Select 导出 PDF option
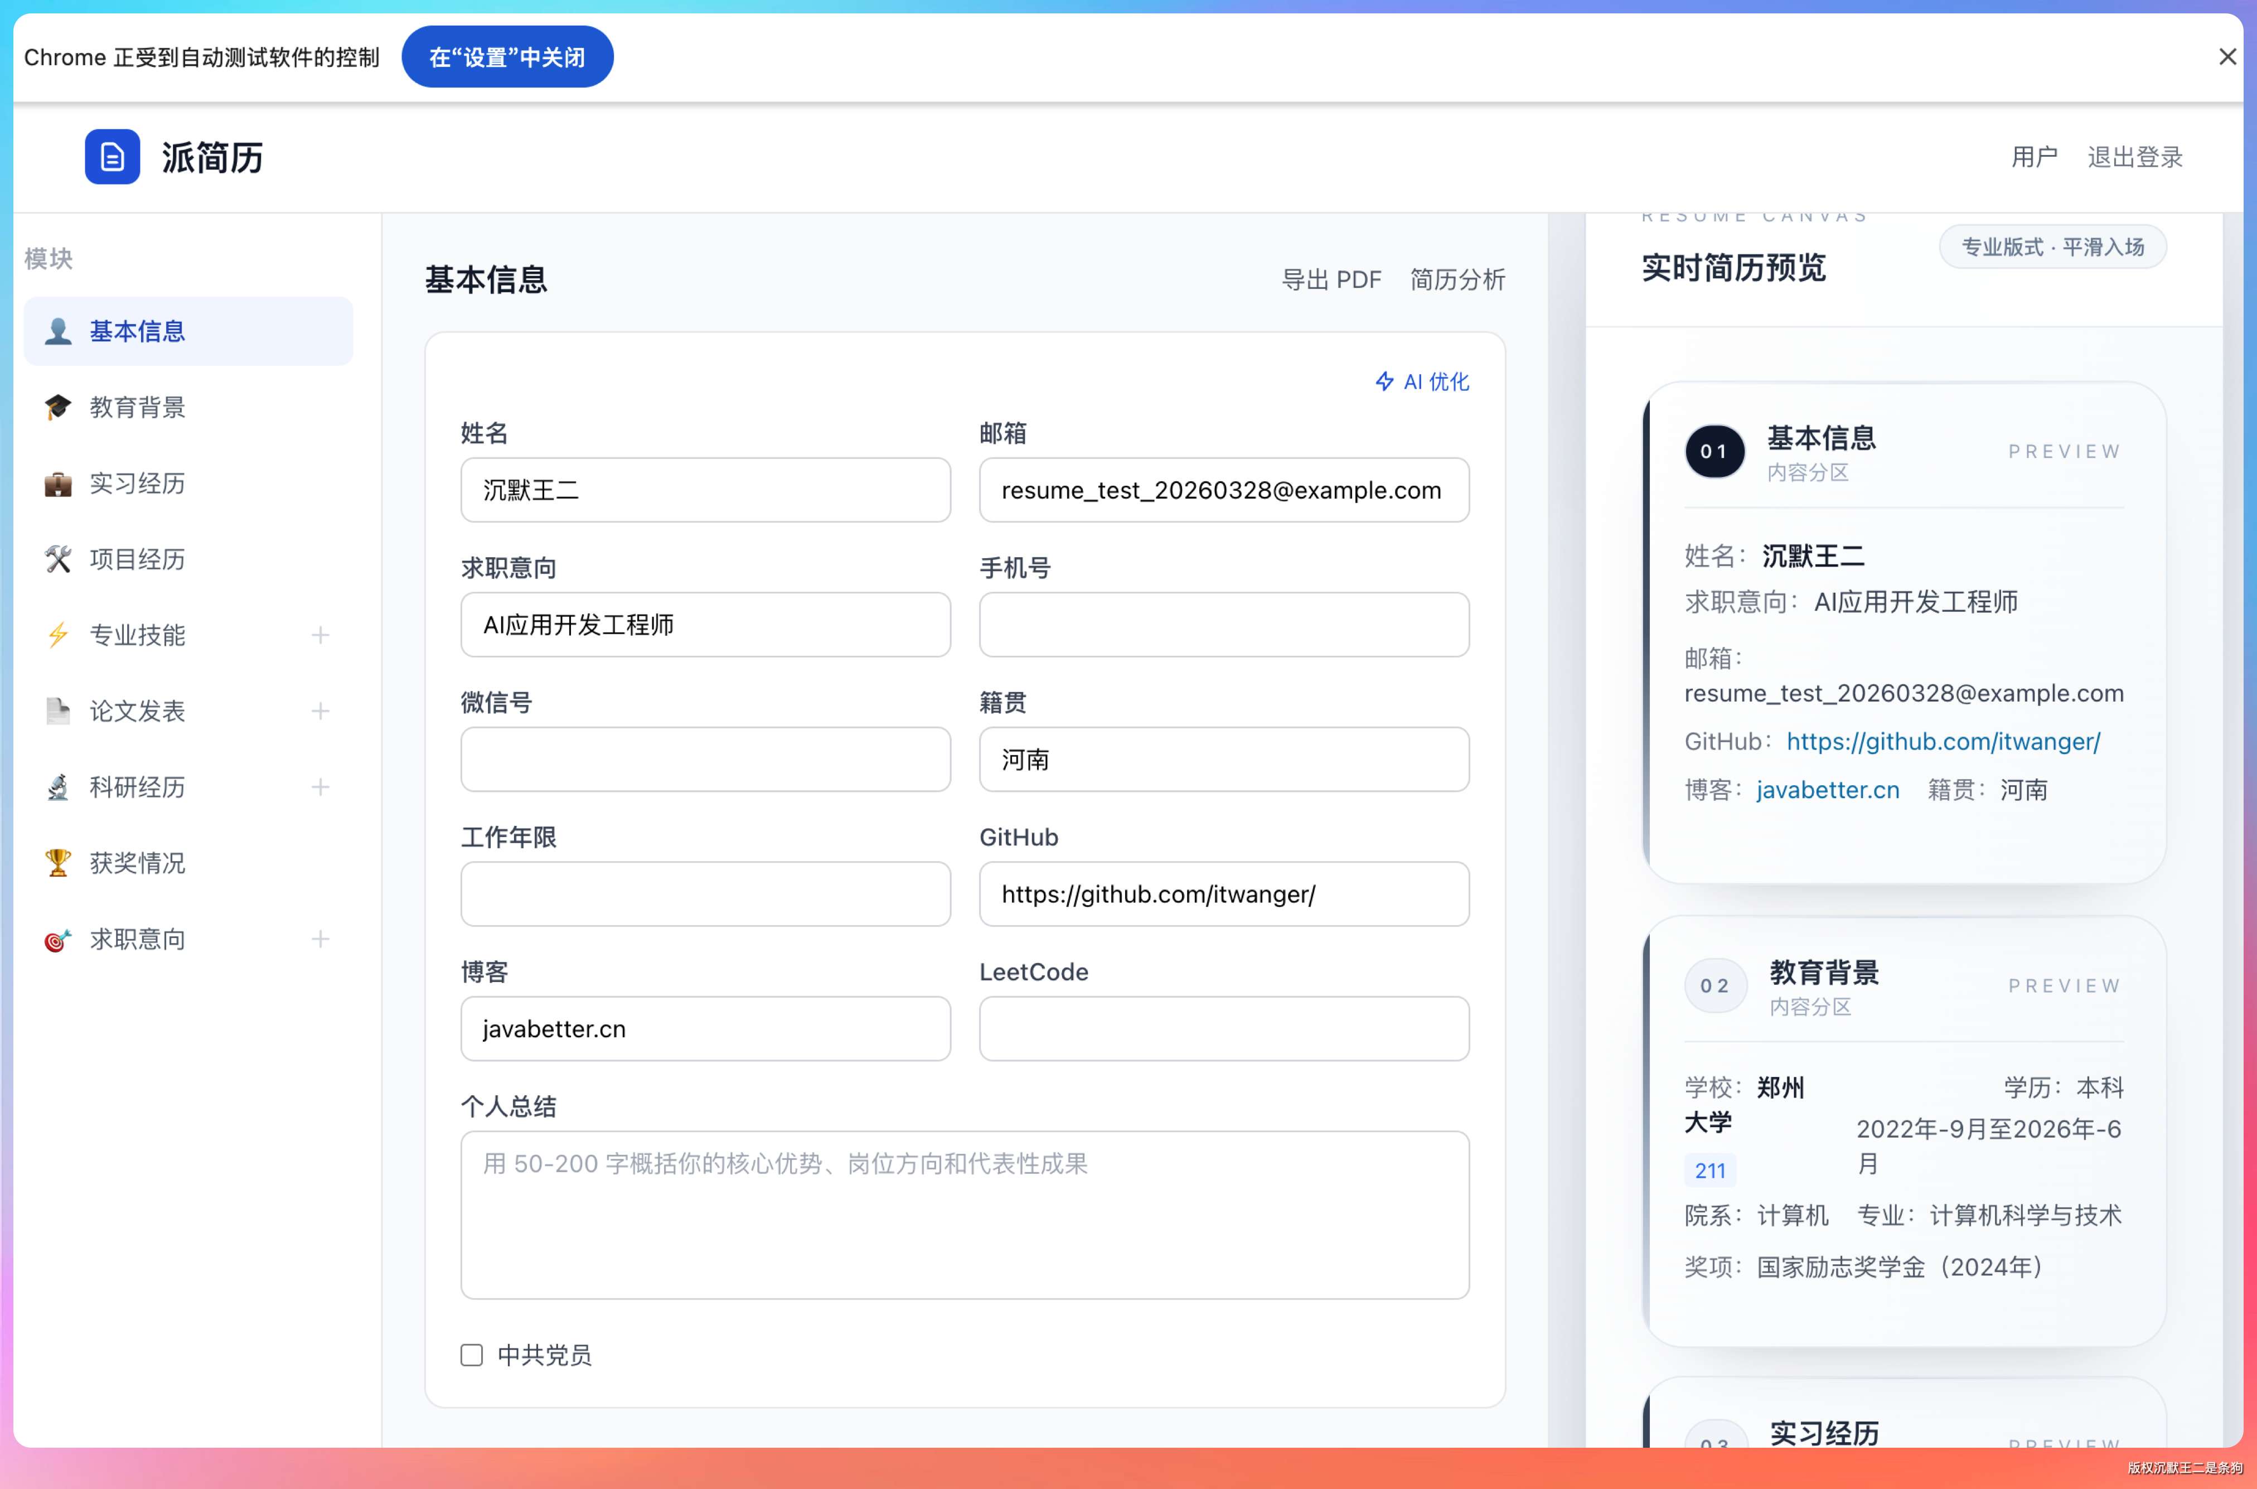The width and height of the screenshot is (2257, 1489). pyautogui.click(x=1331, y=280)
